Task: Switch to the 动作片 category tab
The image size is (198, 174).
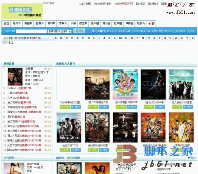Action: [17, 23]
